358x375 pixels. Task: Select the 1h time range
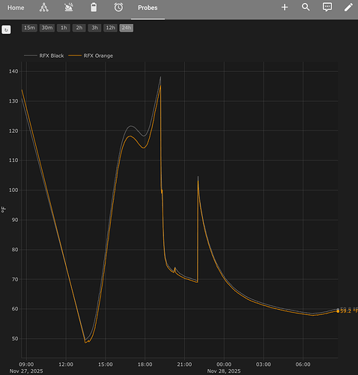tap(64, 28)
